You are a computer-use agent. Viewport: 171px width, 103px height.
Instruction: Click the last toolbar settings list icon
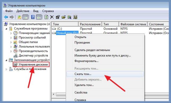pyautogui.click(x=75, y=17)
